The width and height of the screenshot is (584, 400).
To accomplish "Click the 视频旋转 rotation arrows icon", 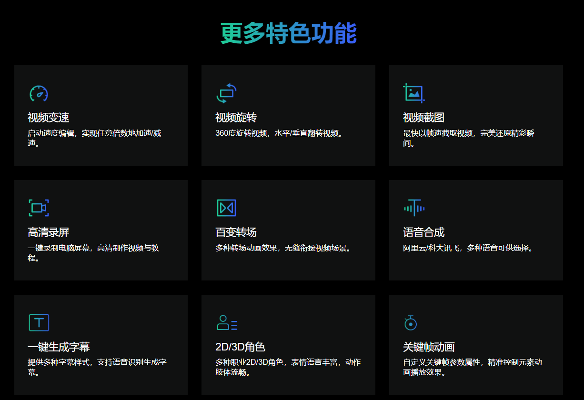I will 226,93.
